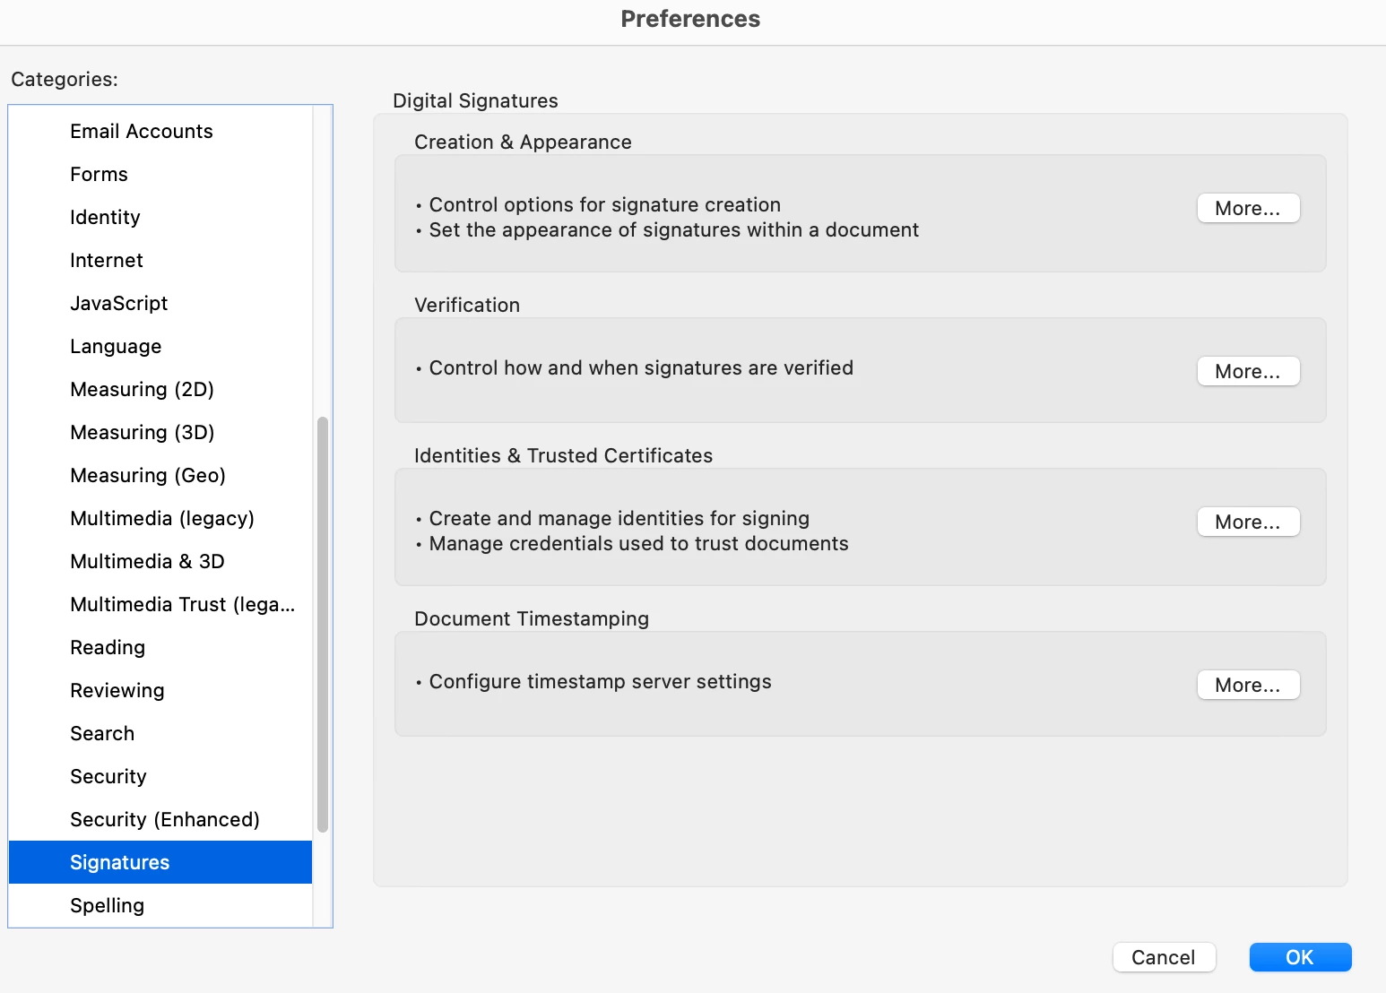The height and width of the screenshot is (993, 1386).
Task: Click 'Control options for signature creation' text
Action: pos(605,204)
